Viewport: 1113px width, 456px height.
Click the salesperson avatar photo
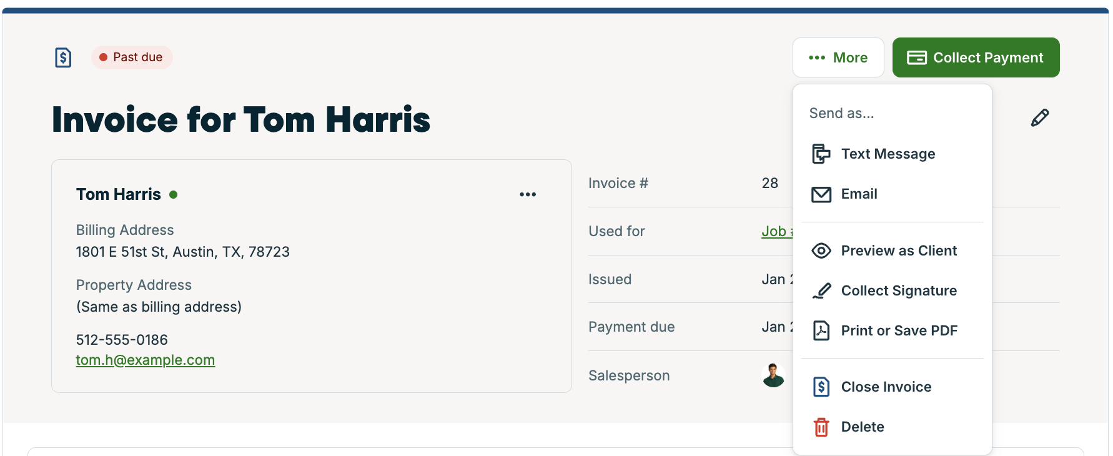pos(773,375)
